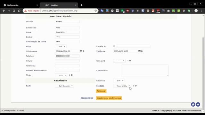Viewport: 205px width, 115px height.
Task: Show info icon next to Entidade
Action: coord(134,86)
